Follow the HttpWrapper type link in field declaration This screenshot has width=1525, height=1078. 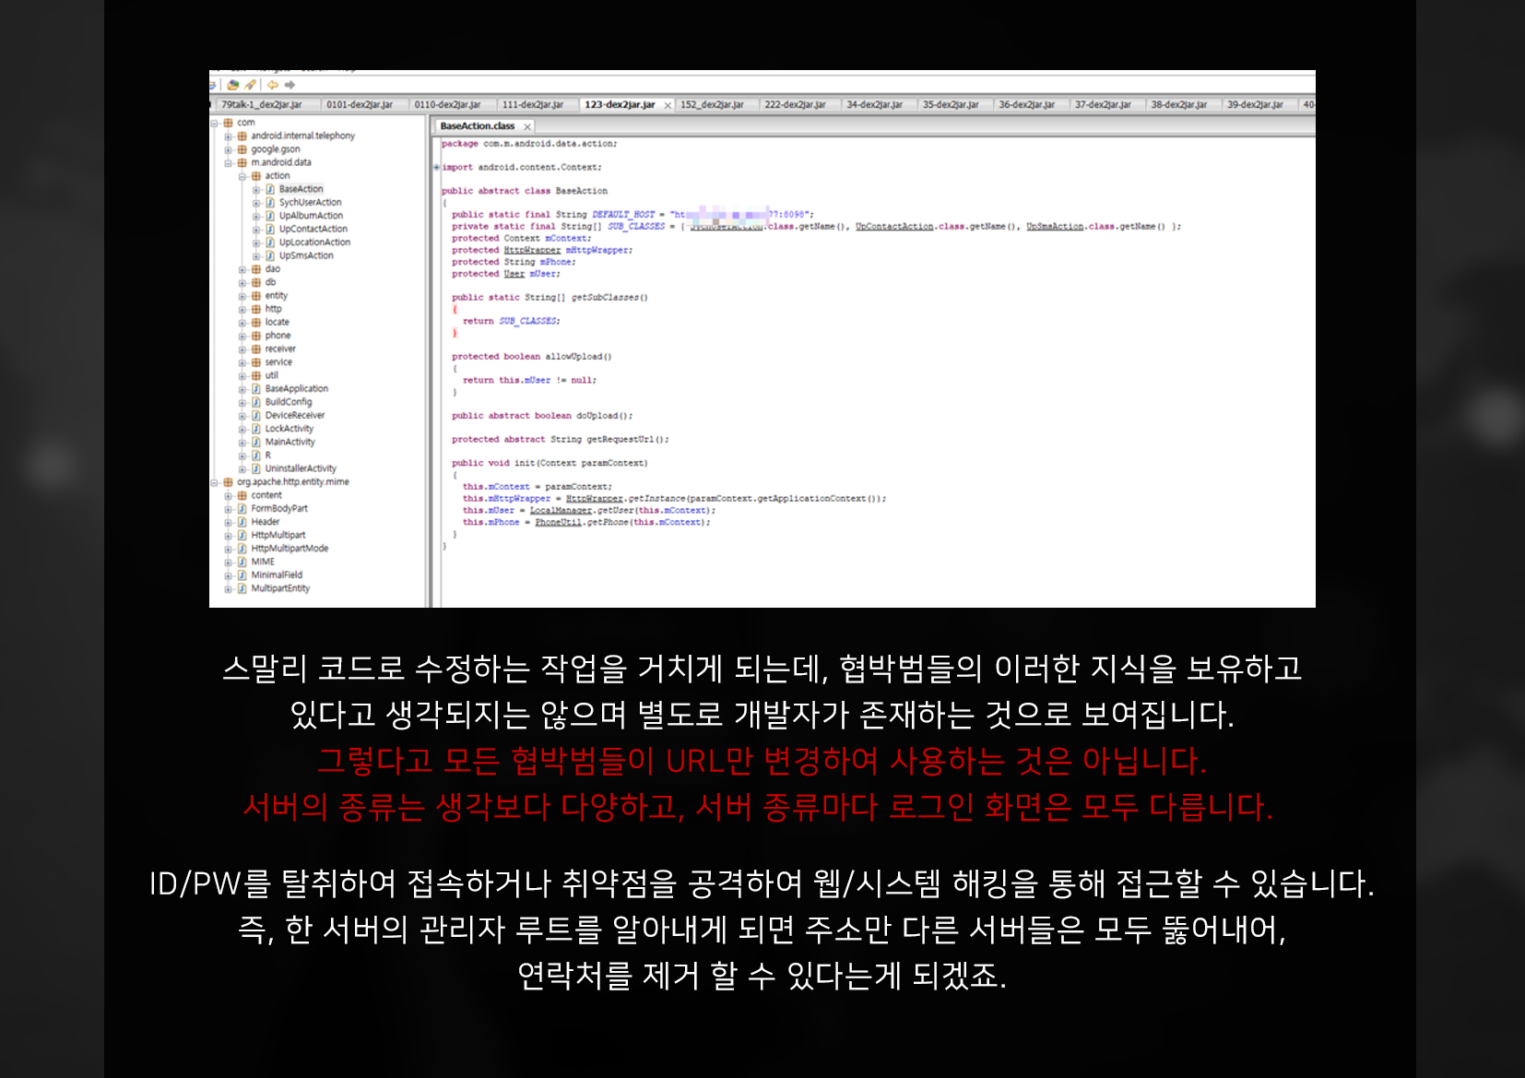(532, 251)
